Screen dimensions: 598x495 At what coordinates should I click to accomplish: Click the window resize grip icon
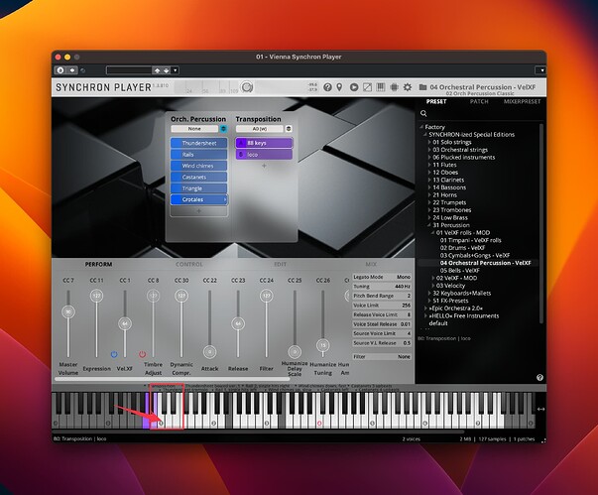[543, 440]
